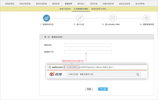The image size is (158, 100).
Task: Open the 黑名单管理 tab
Action: coord(140,4)
